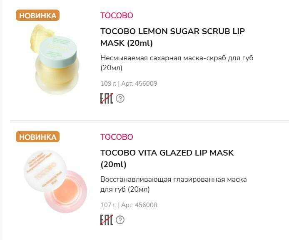Click the help icon next to first crossed-out EAC mark
Screen dimensions: 289x240
coord(120,99)
